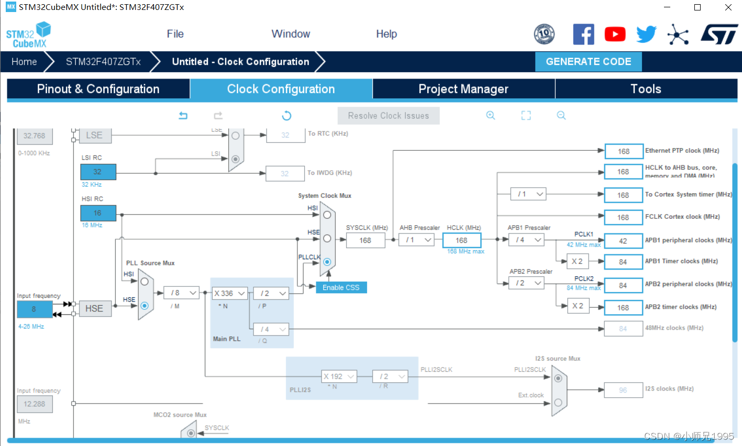742x446 pixels.
Task: Click the GENERATE CODE button
Action: (x=589, y=62)
